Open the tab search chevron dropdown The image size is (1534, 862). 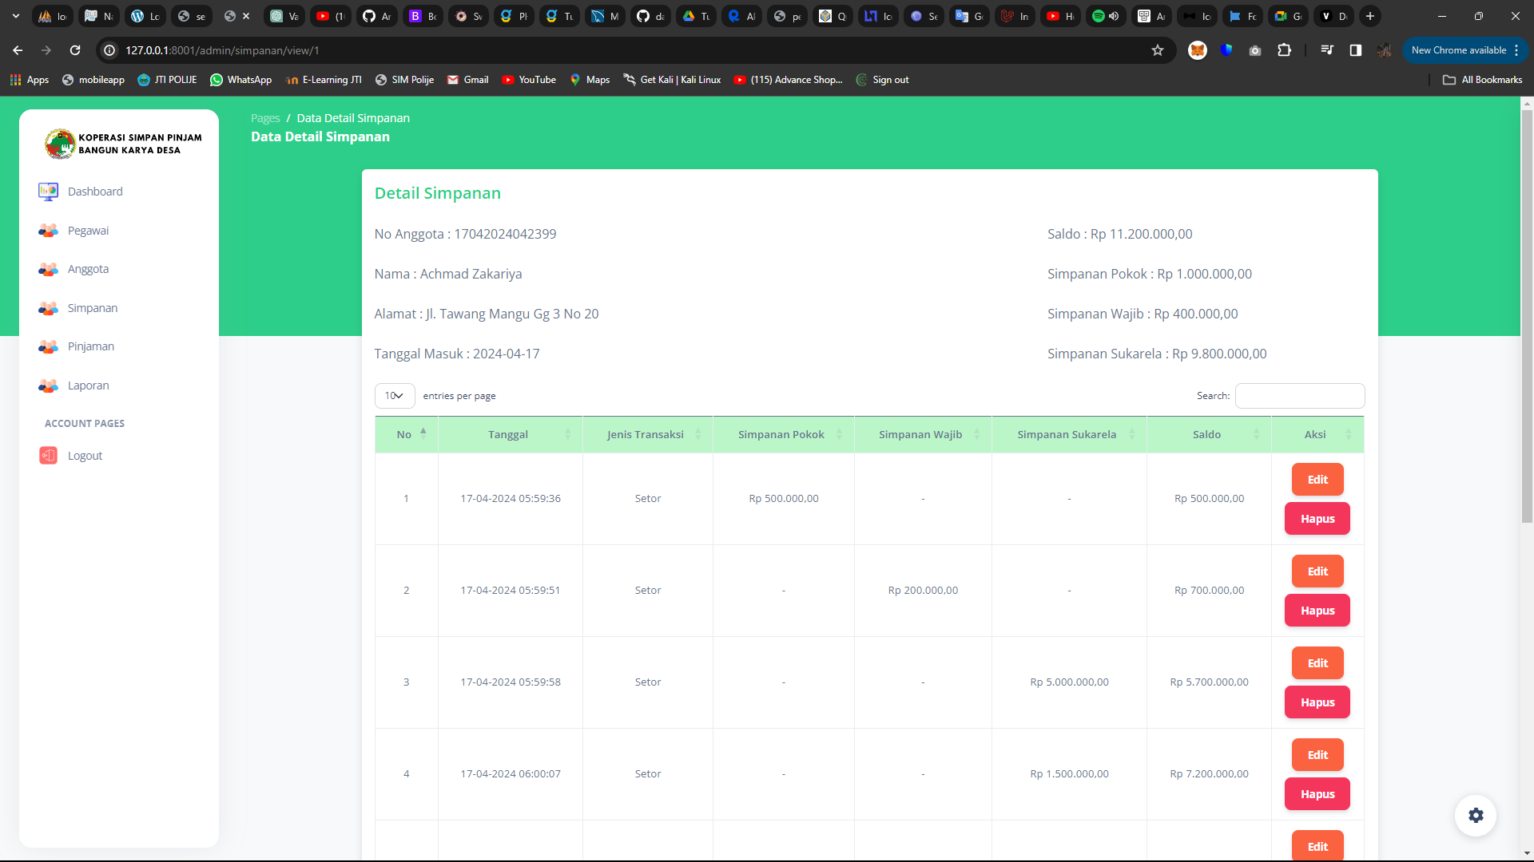(16, 16)
